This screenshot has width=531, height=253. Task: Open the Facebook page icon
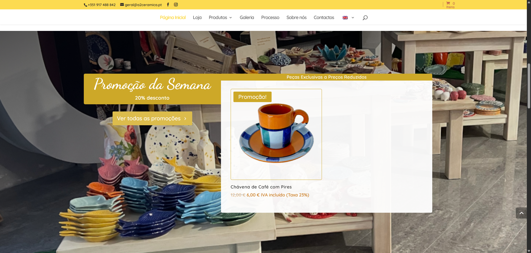point(168,4)
